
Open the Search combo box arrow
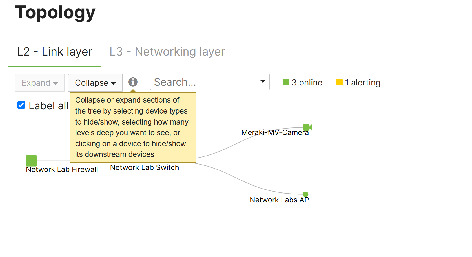tap(263, 82)
